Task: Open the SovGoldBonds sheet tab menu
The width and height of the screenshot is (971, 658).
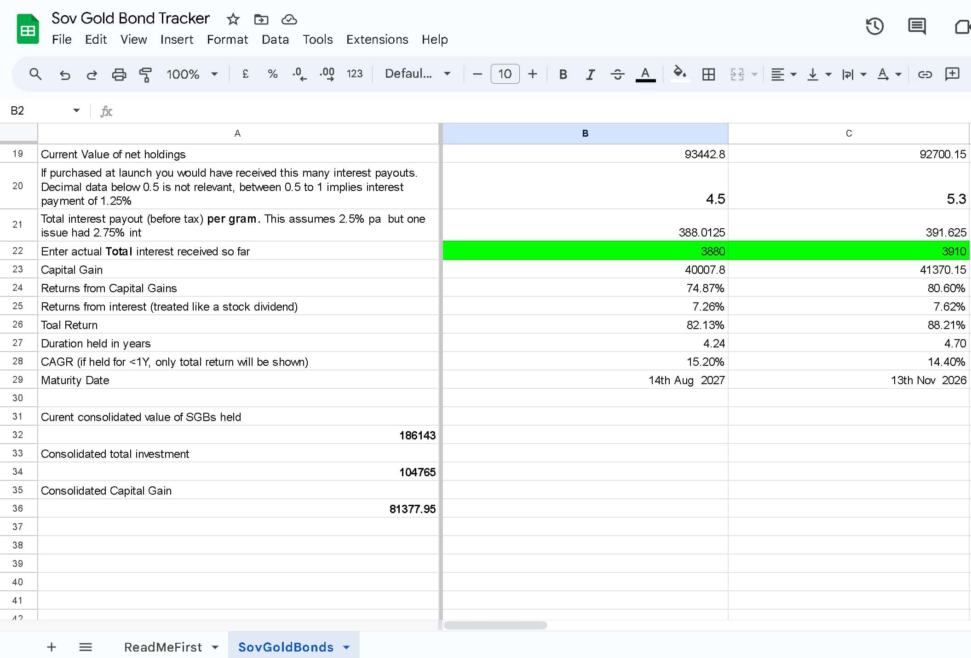Action: [x=346, y=647]
